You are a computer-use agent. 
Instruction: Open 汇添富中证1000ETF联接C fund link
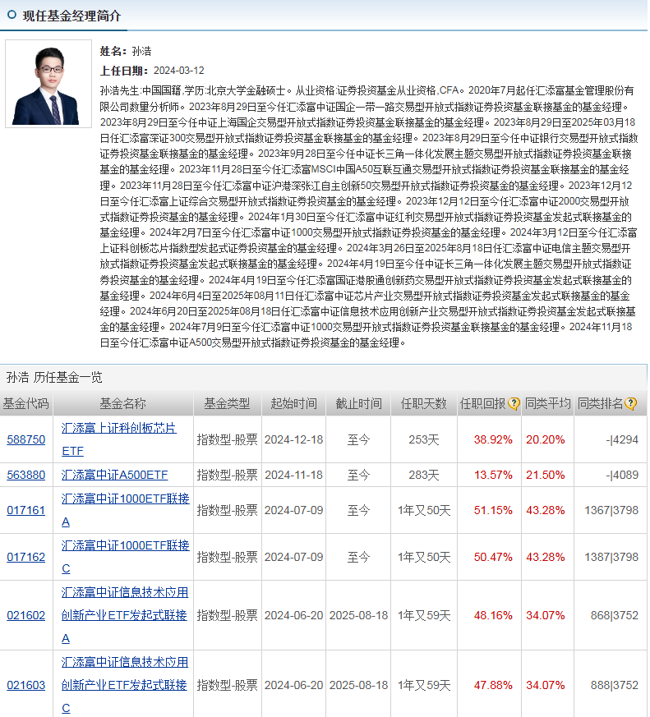coord(126,557)
